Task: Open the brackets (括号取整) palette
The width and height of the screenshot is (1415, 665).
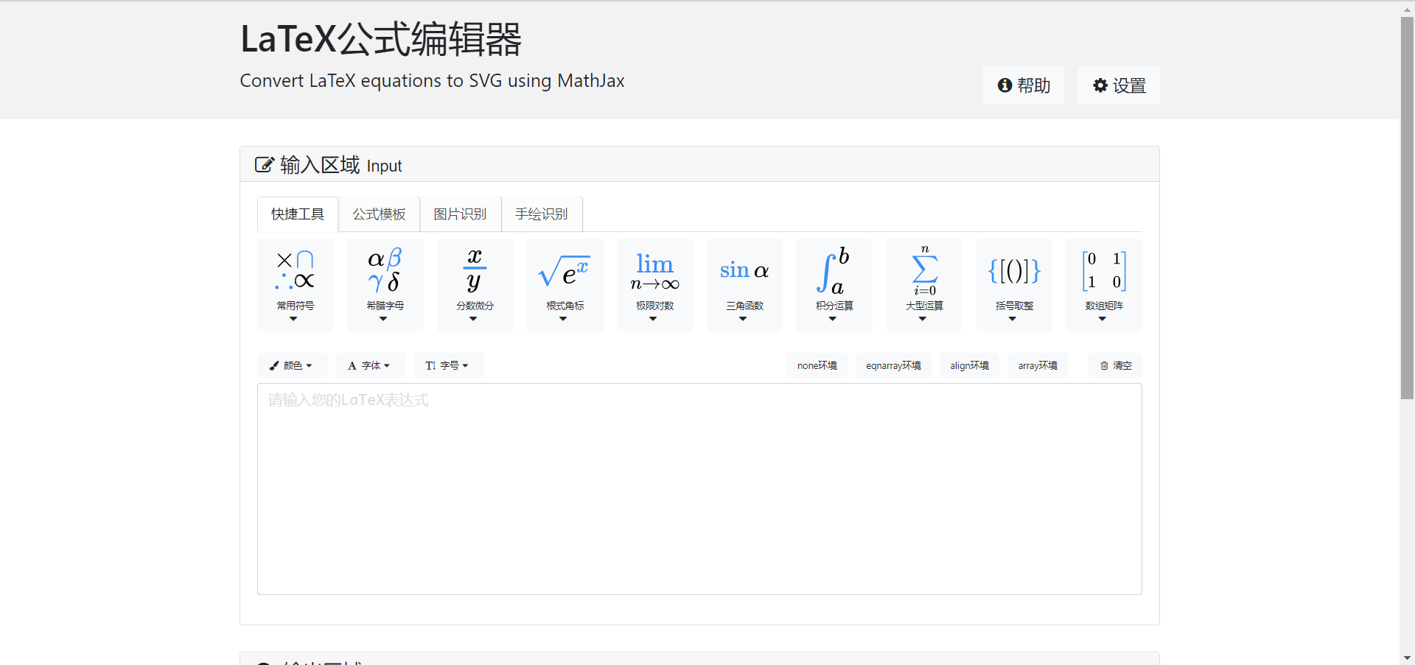Action: click(x=1014, y=284)
